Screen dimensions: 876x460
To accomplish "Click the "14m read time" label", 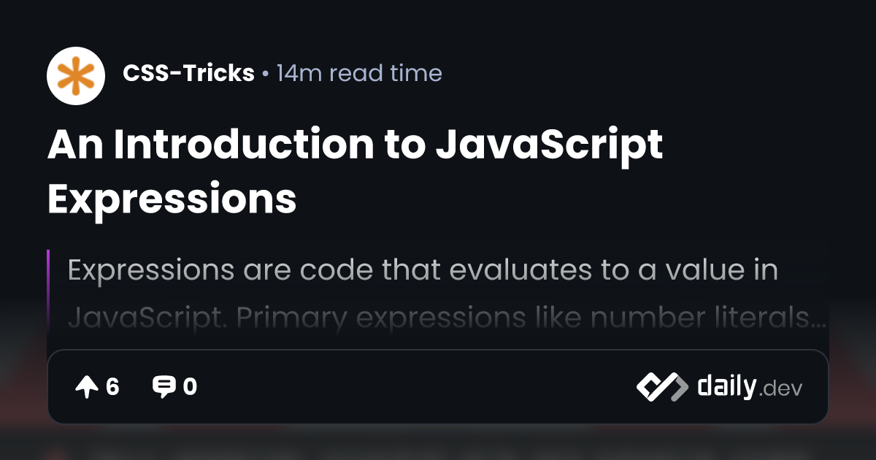I will [359, 74].
